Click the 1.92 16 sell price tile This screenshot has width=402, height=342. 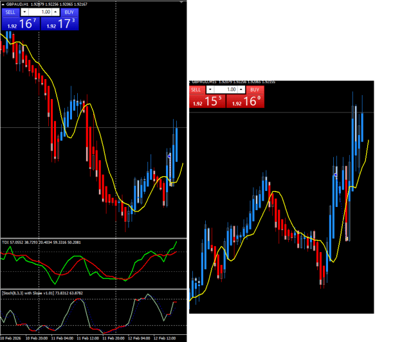pos(21,24)
